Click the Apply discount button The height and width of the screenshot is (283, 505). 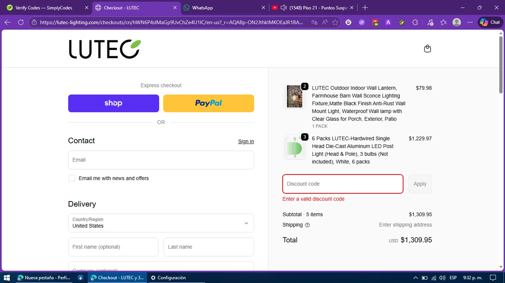[420, 184]
